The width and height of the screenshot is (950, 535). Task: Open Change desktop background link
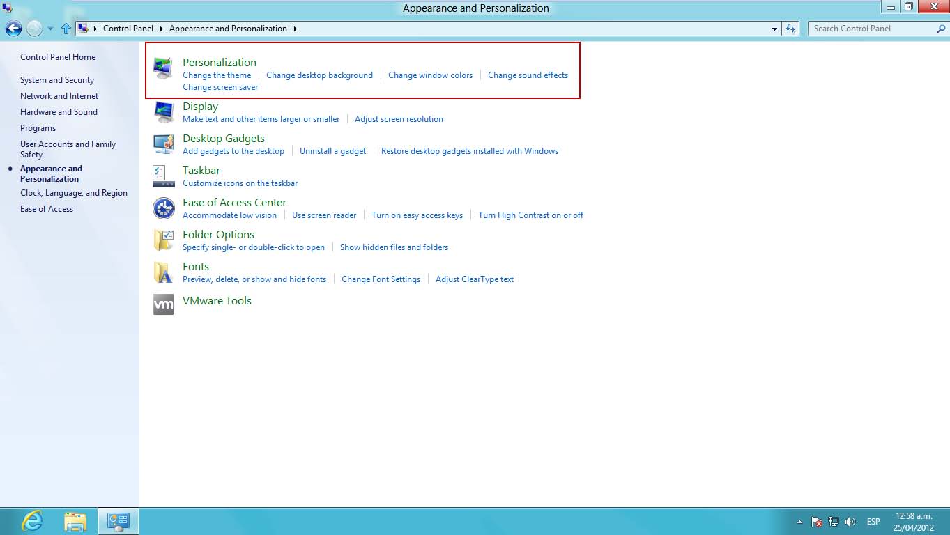point(319,75)
